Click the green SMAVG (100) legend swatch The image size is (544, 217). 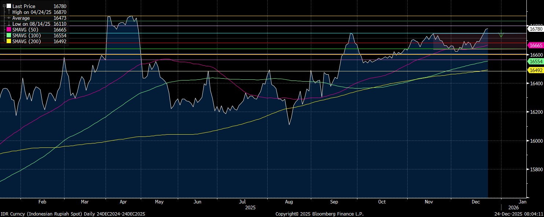(x=9, y=35)
